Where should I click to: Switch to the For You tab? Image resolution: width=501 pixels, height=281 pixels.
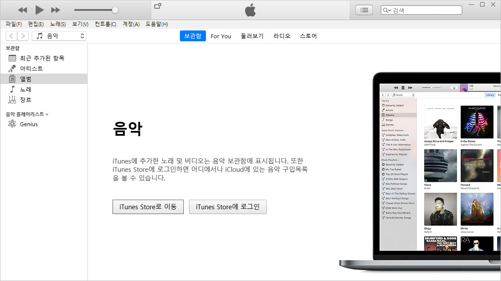click(x=221, y=36)
